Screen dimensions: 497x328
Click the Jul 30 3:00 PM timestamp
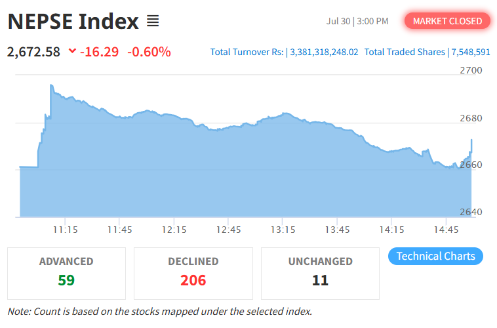pos(357,21)
